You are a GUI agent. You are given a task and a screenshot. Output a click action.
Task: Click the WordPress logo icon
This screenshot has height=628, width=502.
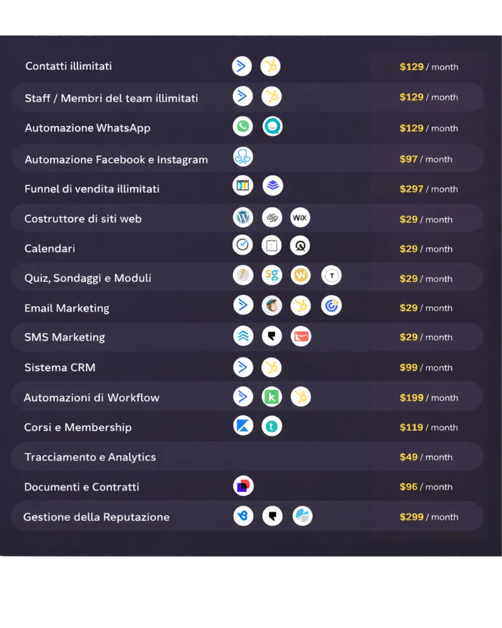[243, 218]
